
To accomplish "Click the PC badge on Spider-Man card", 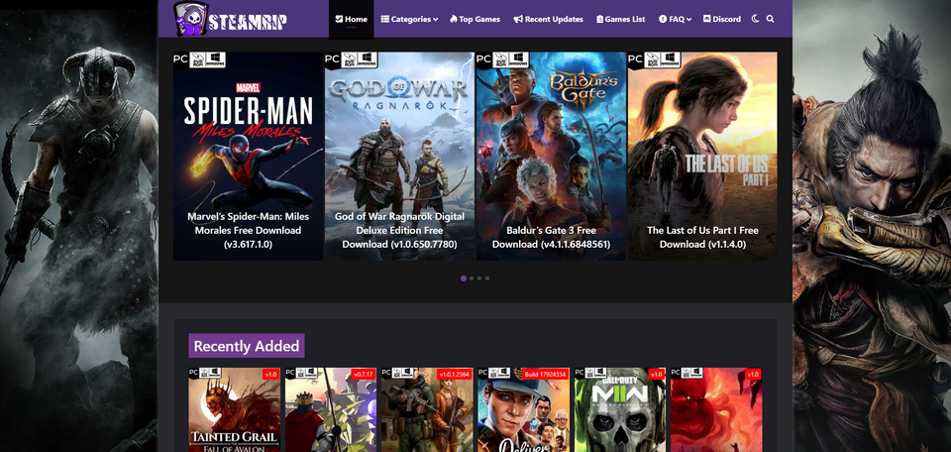I will (x=180, y=58).
